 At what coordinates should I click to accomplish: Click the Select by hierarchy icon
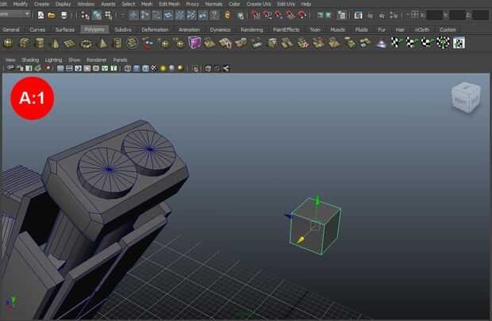[85, 15]
